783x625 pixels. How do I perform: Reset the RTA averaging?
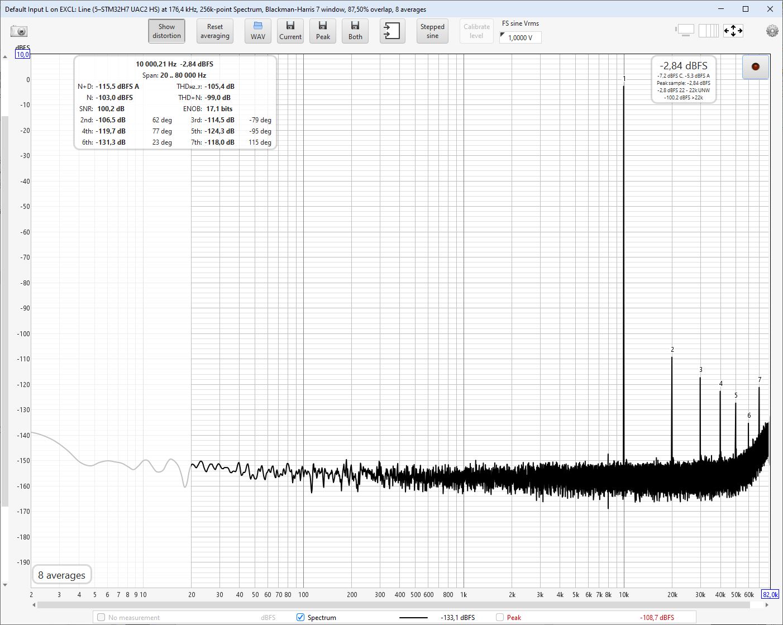215,31
